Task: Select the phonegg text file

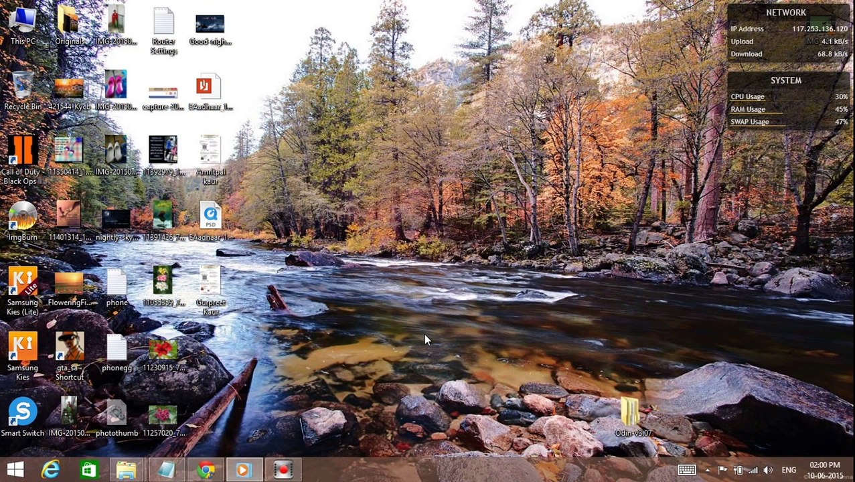Action: tap(116, 352)
